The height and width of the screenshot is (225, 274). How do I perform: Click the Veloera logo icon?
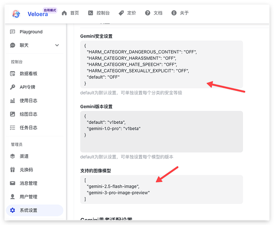[x=16, y=13]
